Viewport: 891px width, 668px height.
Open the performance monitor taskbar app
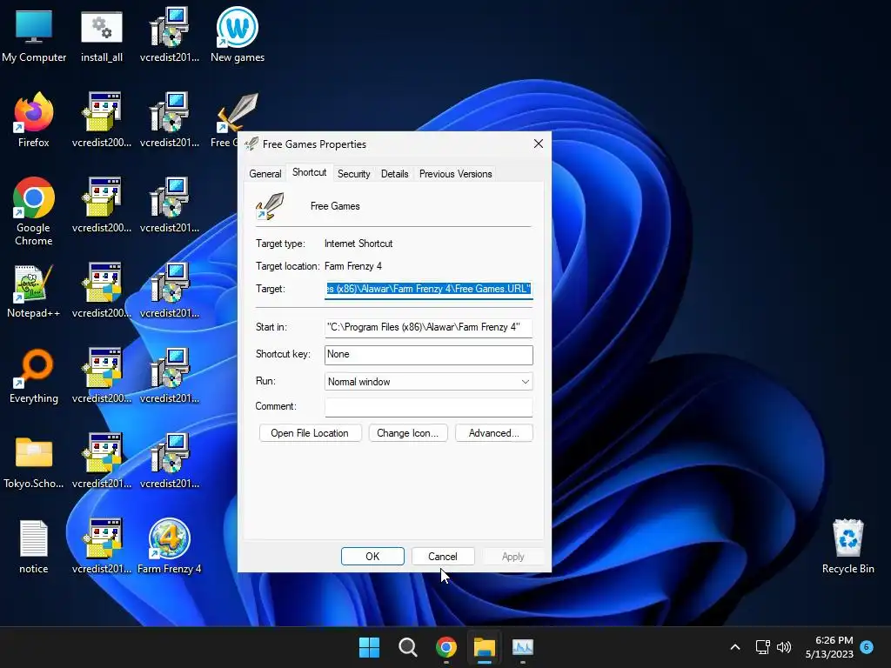[523, 647]
